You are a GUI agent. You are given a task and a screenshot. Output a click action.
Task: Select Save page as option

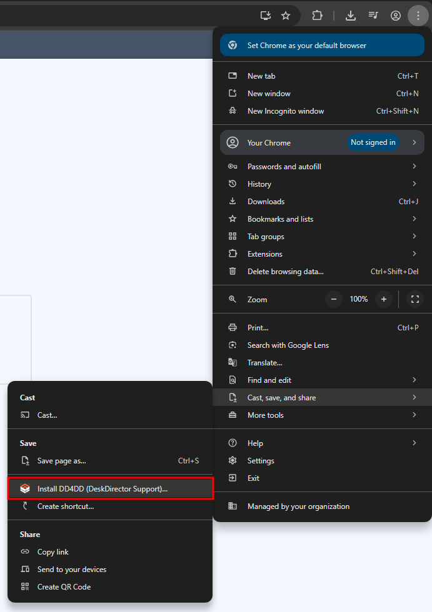tap(62, 461)
